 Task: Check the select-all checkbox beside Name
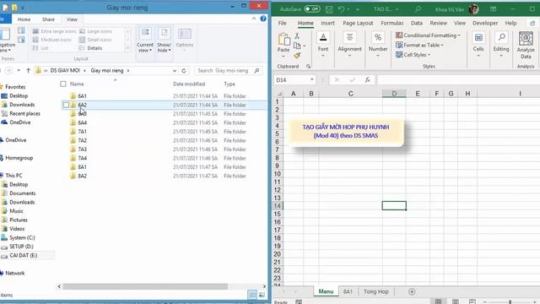pyautogui.click(x=63, y=84)
